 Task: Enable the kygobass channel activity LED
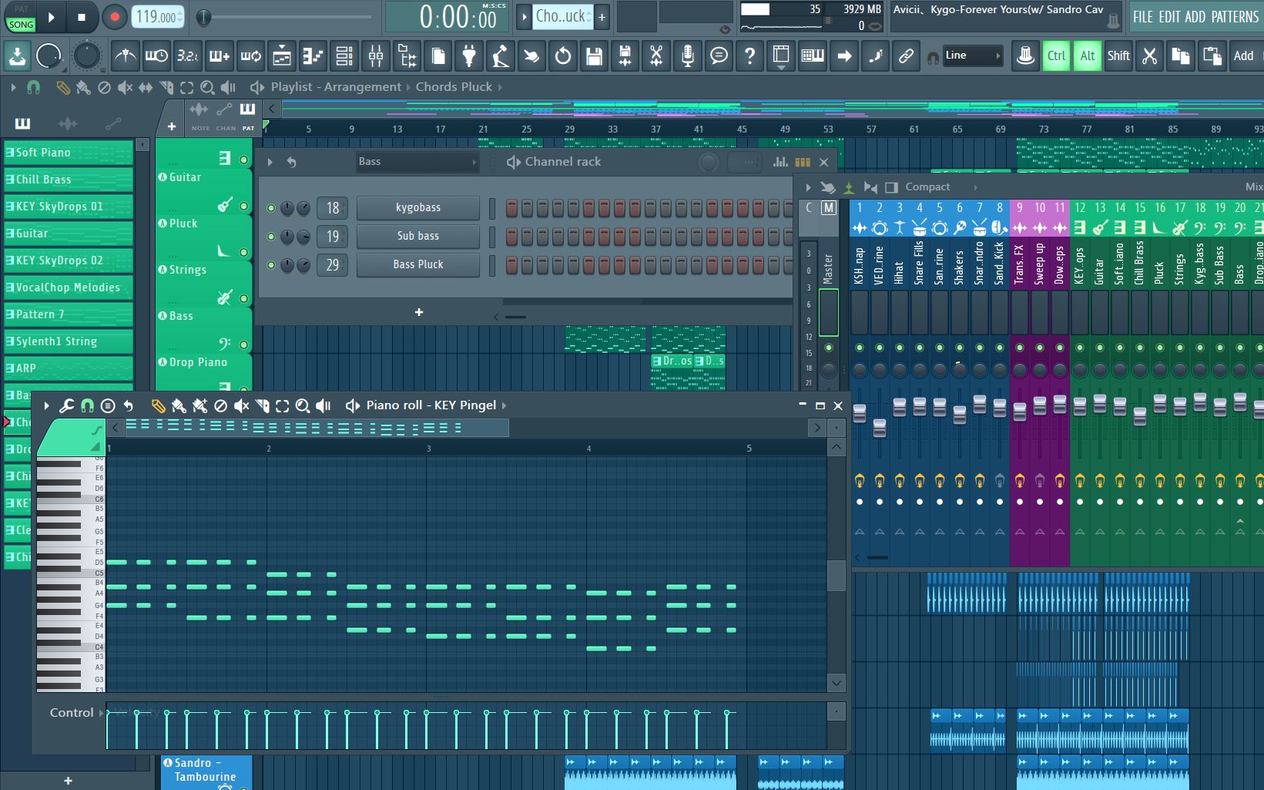270,207
